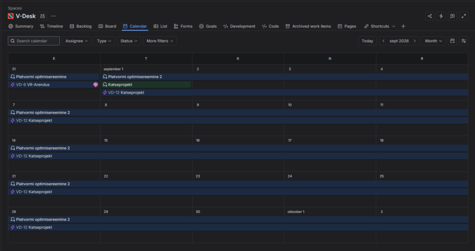
Task: Click the plus icon to add a tab
Action: pyautogui.click(x=403, y=26)
